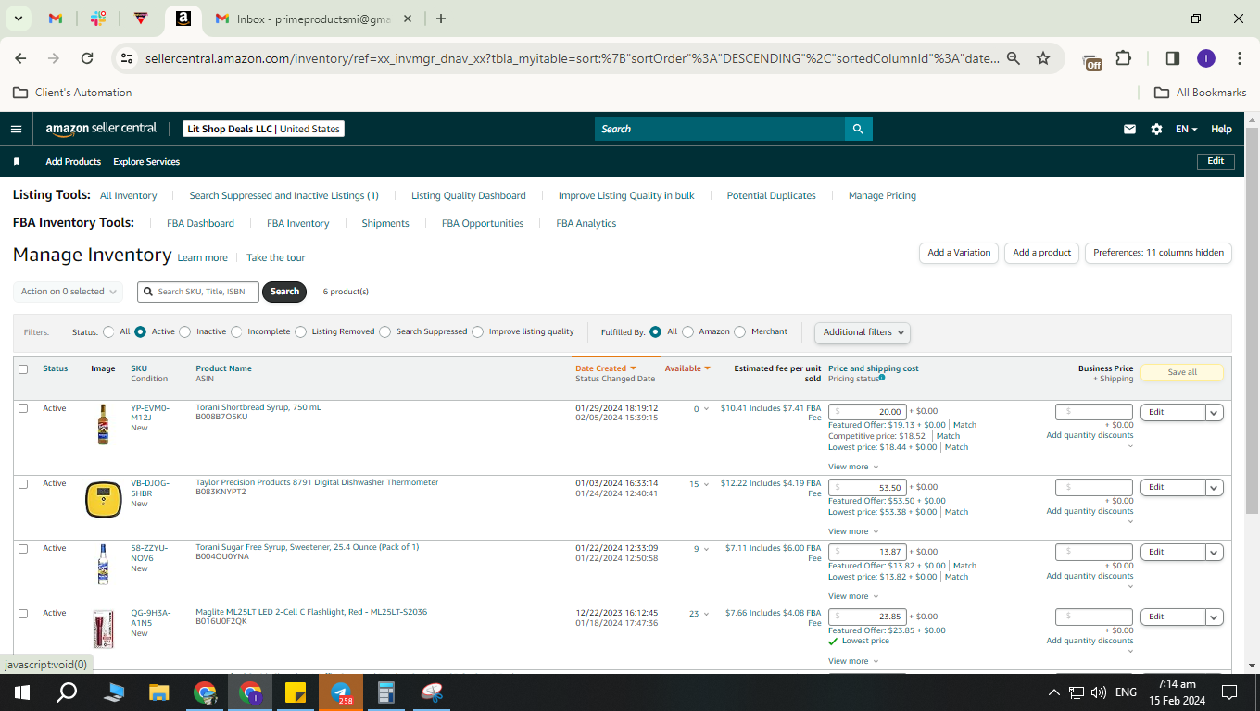Go to Manage Pricing
The width and height of the screenshot is (1260, 711).
click(882, 196)
